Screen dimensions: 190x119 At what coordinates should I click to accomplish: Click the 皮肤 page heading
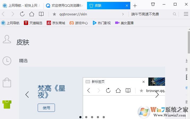click(x=23, y=42)
